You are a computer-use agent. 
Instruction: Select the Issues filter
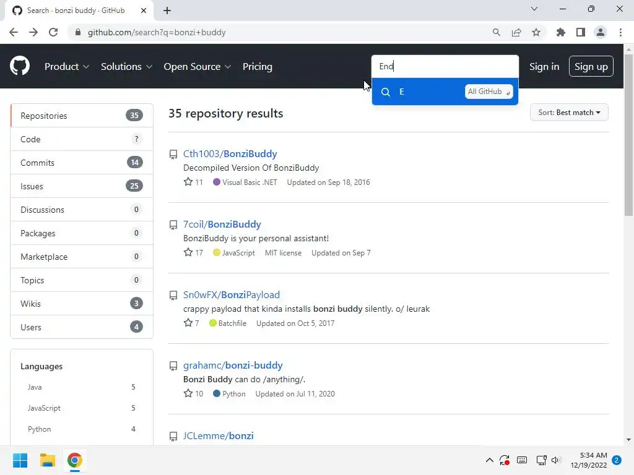(82, 186)
